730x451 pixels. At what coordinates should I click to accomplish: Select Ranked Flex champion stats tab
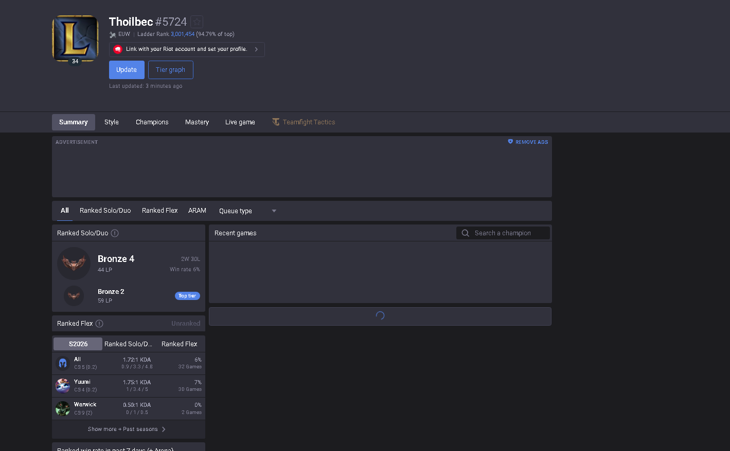point(180,344)
